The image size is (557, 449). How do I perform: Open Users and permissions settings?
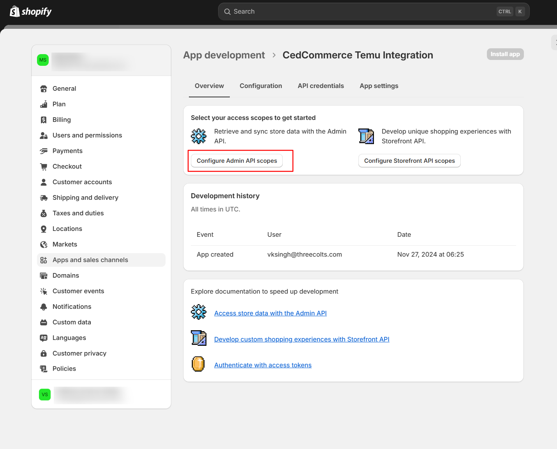tap(101, 136)
